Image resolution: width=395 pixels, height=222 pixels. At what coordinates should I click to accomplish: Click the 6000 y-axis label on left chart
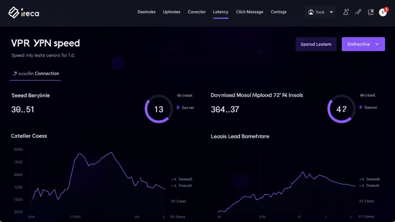pyautogui.click(x=18, y=175)
